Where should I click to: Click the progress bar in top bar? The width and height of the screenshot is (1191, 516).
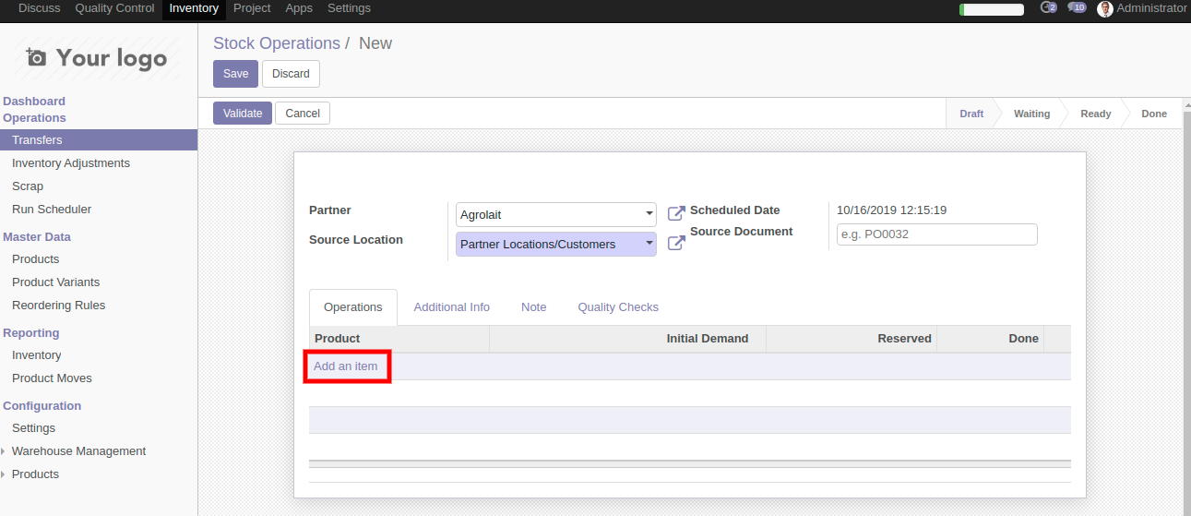tap(992, 9)
